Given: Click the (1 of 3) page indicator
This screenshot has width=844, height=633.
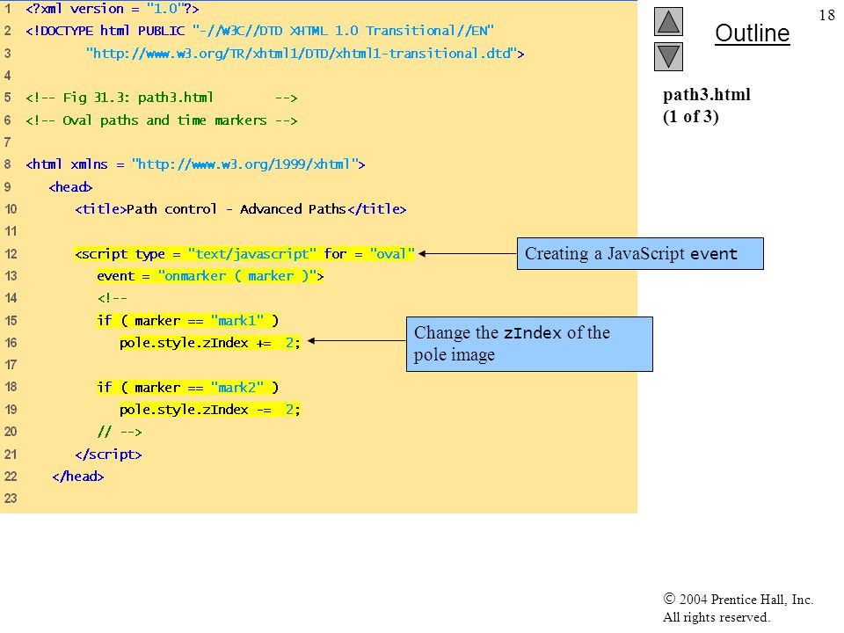Looking at the screenshot, I should [x=691, y=116].
